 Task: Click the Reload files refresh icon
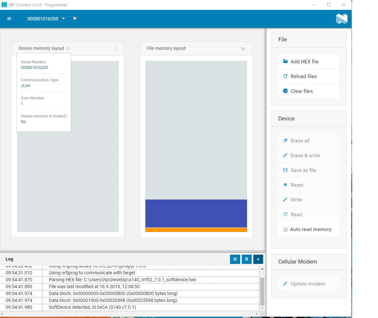pos(285,76)
